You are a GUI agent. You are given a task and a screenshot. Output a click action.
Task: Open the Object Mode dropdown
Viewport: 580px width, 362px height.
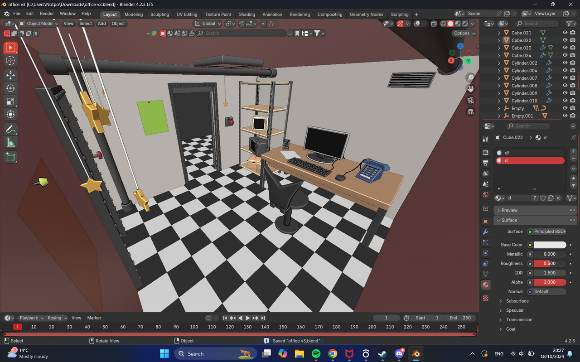click(x=39, y=24)
